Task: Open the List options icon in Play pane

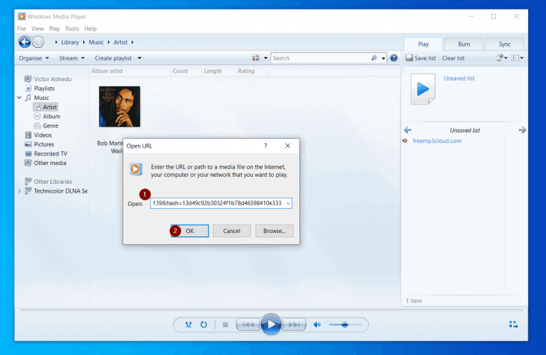Action: click(500, 58)
